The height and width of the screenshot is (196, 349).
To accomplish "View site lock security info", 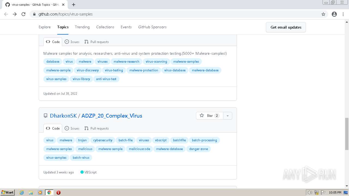I will coord(34,14).
